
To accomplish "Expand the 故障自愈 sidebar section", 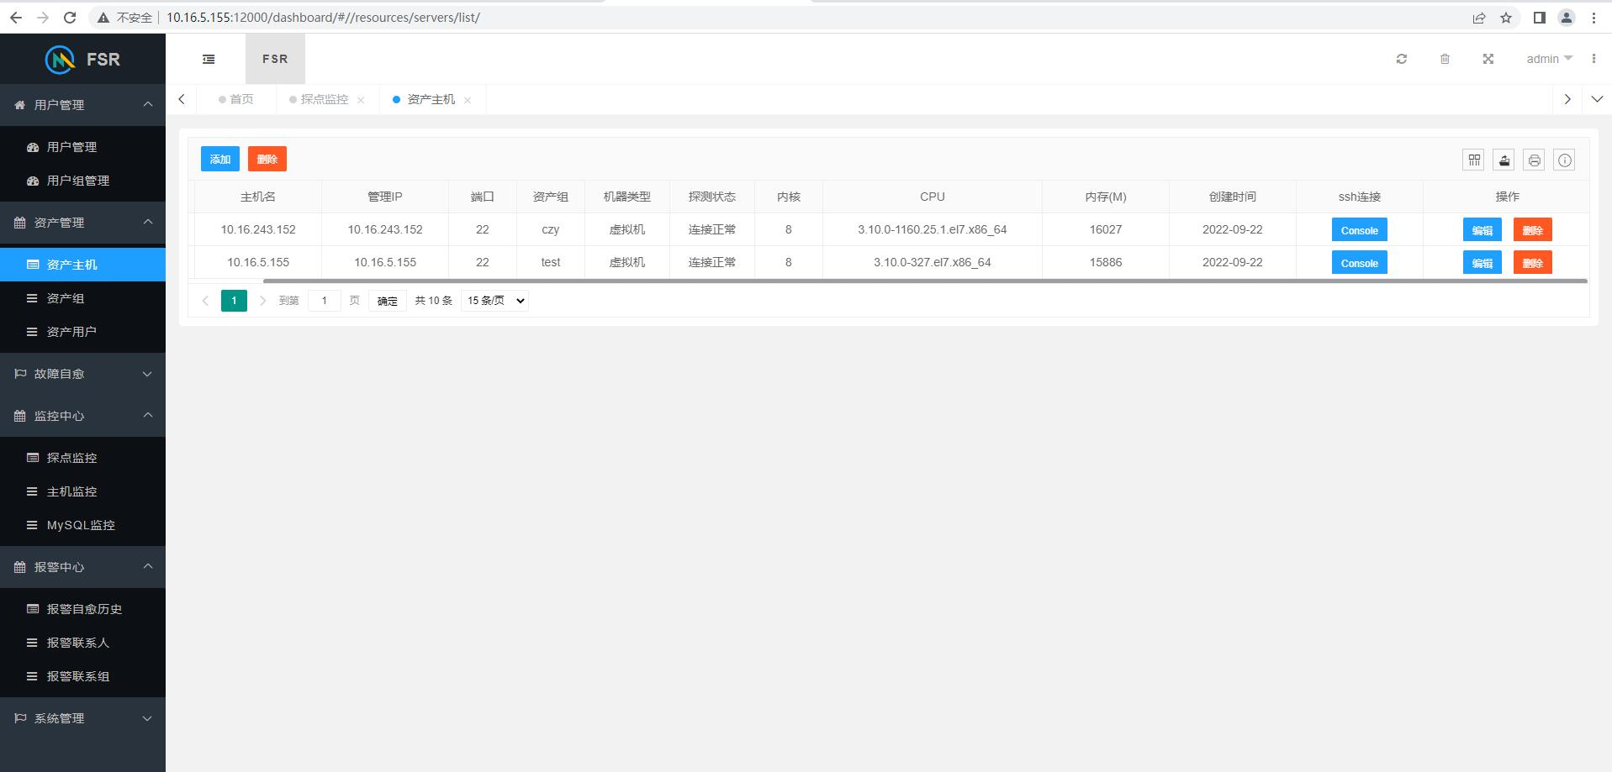I will 82,374.
